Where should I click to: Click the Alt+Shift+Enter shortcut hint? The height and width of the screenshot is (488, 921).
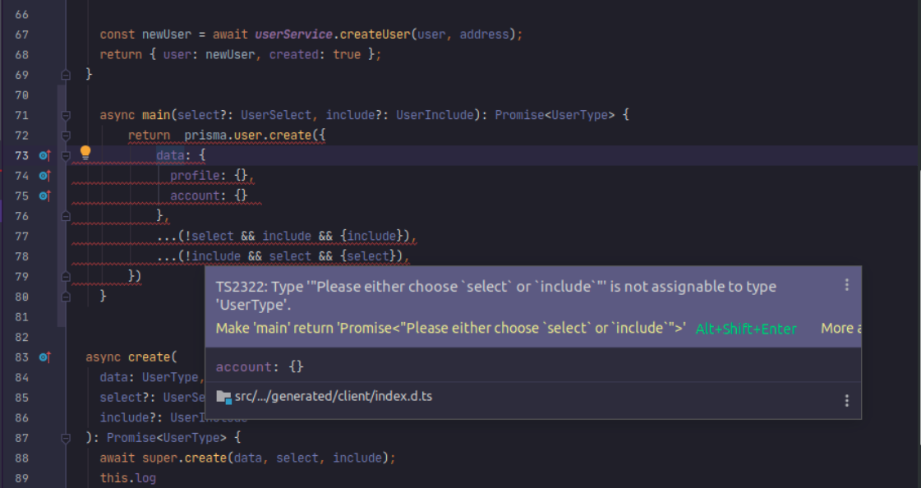tap(746, 329)
